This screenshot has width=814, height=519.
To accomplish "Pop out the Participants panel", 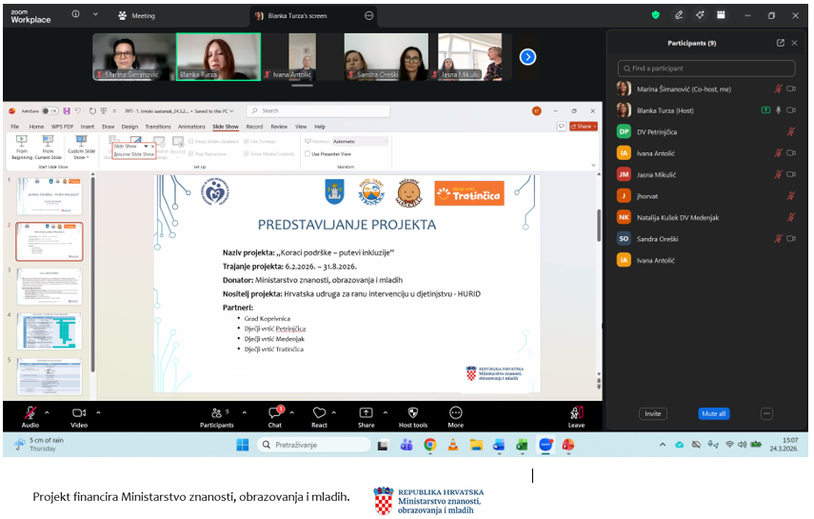I will pos(781,43).
